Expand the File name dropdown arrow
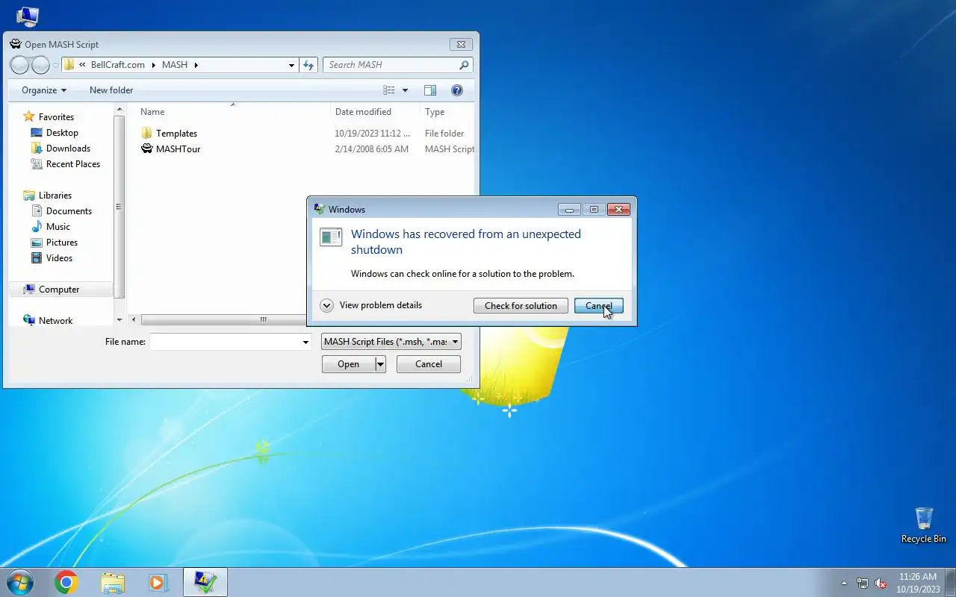Image resolution: width=956 pixels, height=597 pixels. pyautogui.click(x=305, y=342)
